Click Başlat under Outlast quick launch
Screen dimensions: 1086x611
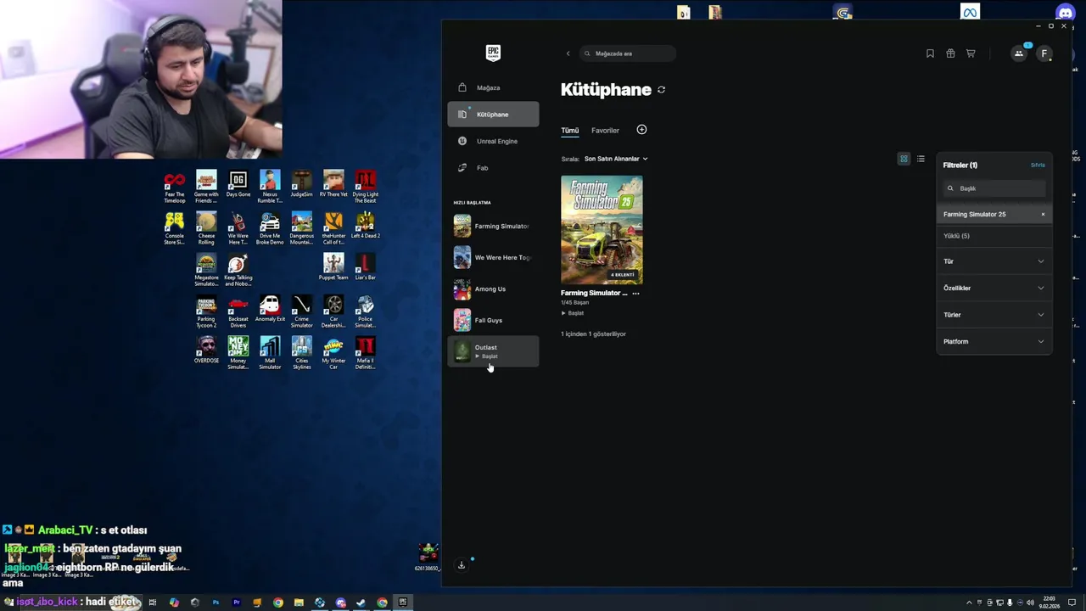click(487, 356)
